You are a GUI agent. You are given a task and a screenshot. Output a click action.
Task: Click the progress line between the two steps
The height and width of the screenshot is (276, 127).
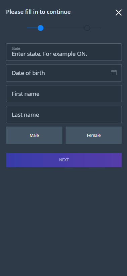[x=64, y=28]
